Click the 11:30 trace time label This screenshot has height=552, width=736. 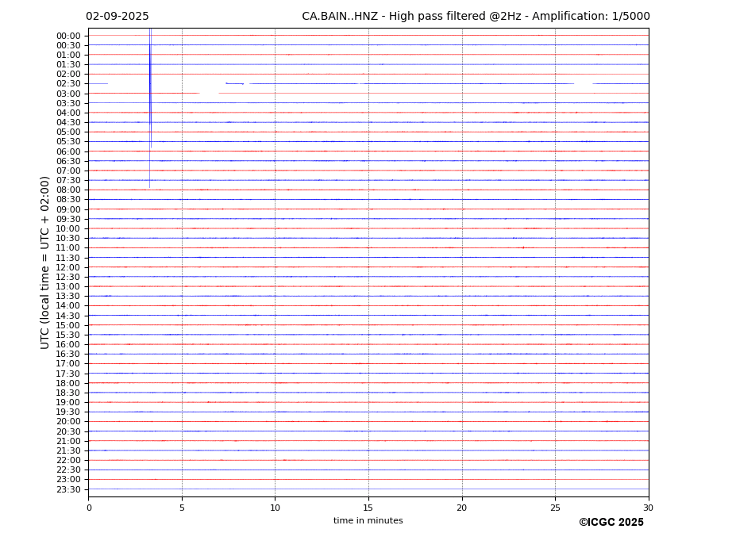(68, 258)
